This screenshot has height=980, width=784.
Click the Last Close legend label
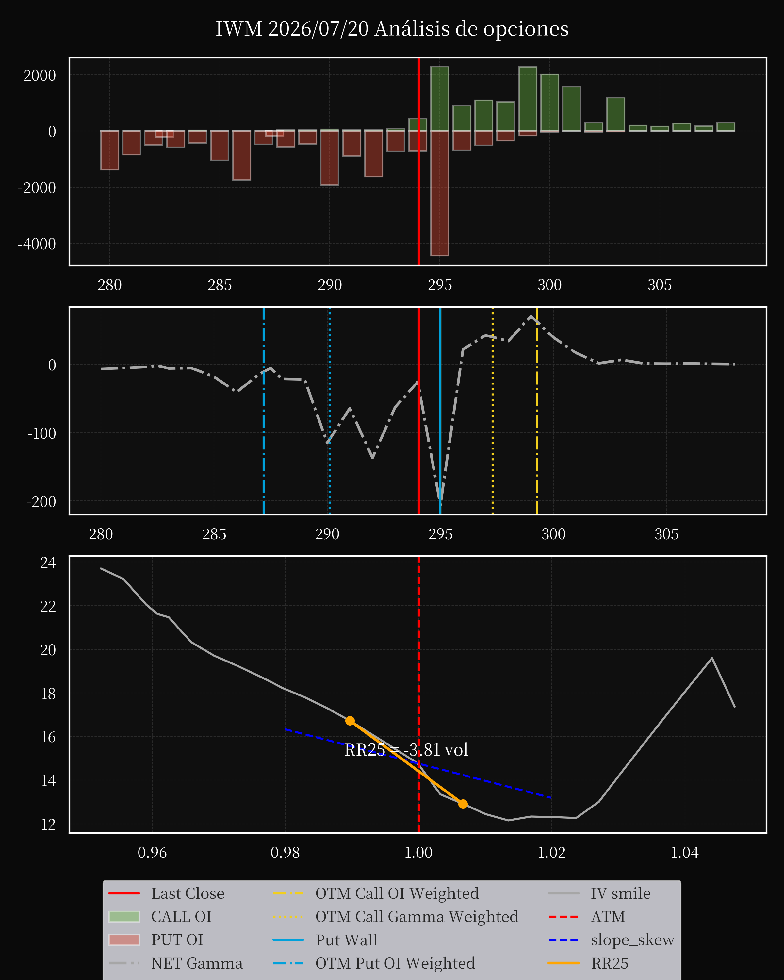(188, 894)
